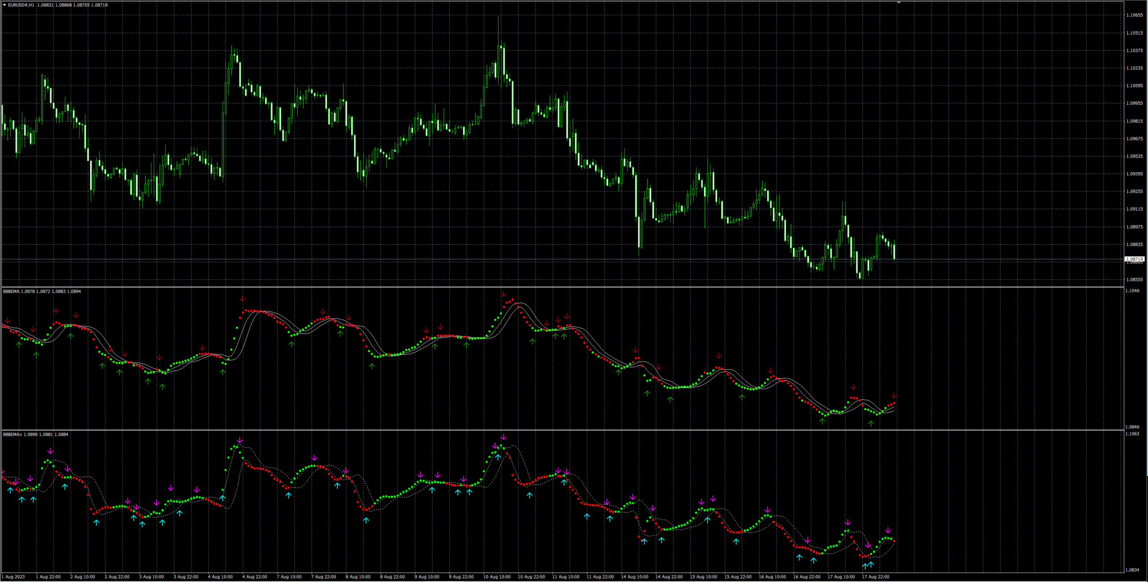Click the rightmost magenta down arrow in BBBEMA+ panel
This screenshot has width=1148, height=582.
click(888, 530)
